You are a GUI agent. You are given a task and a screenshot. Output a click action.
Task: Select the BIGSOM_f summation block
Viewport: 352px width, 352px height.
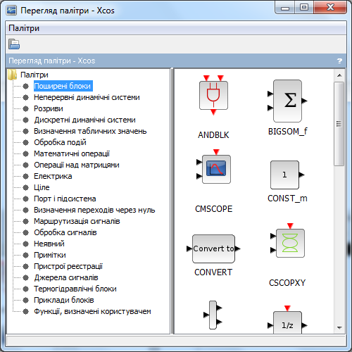click(287, 101)
